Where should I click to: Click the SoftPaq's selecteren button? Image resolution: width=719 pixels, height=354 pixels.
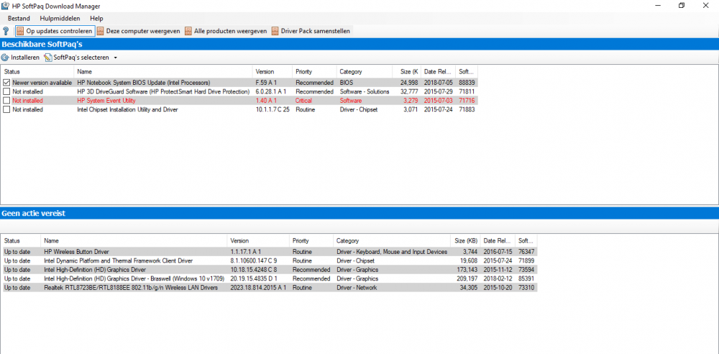tap(77, 58)
